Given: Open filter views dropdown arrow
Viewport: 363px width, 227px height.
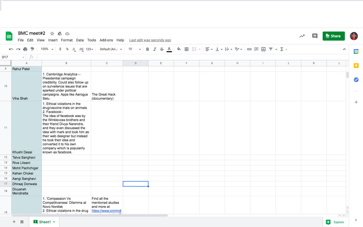Looking at the screenshot, I should pyautogui.click(x=276, y=49).
